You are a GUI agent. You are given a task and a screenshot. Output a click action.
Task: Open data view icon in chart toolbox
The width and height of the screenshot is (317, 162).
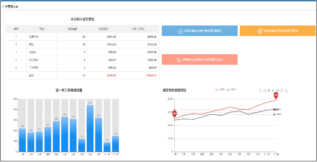pyautogui.click(x=269, y=91)
